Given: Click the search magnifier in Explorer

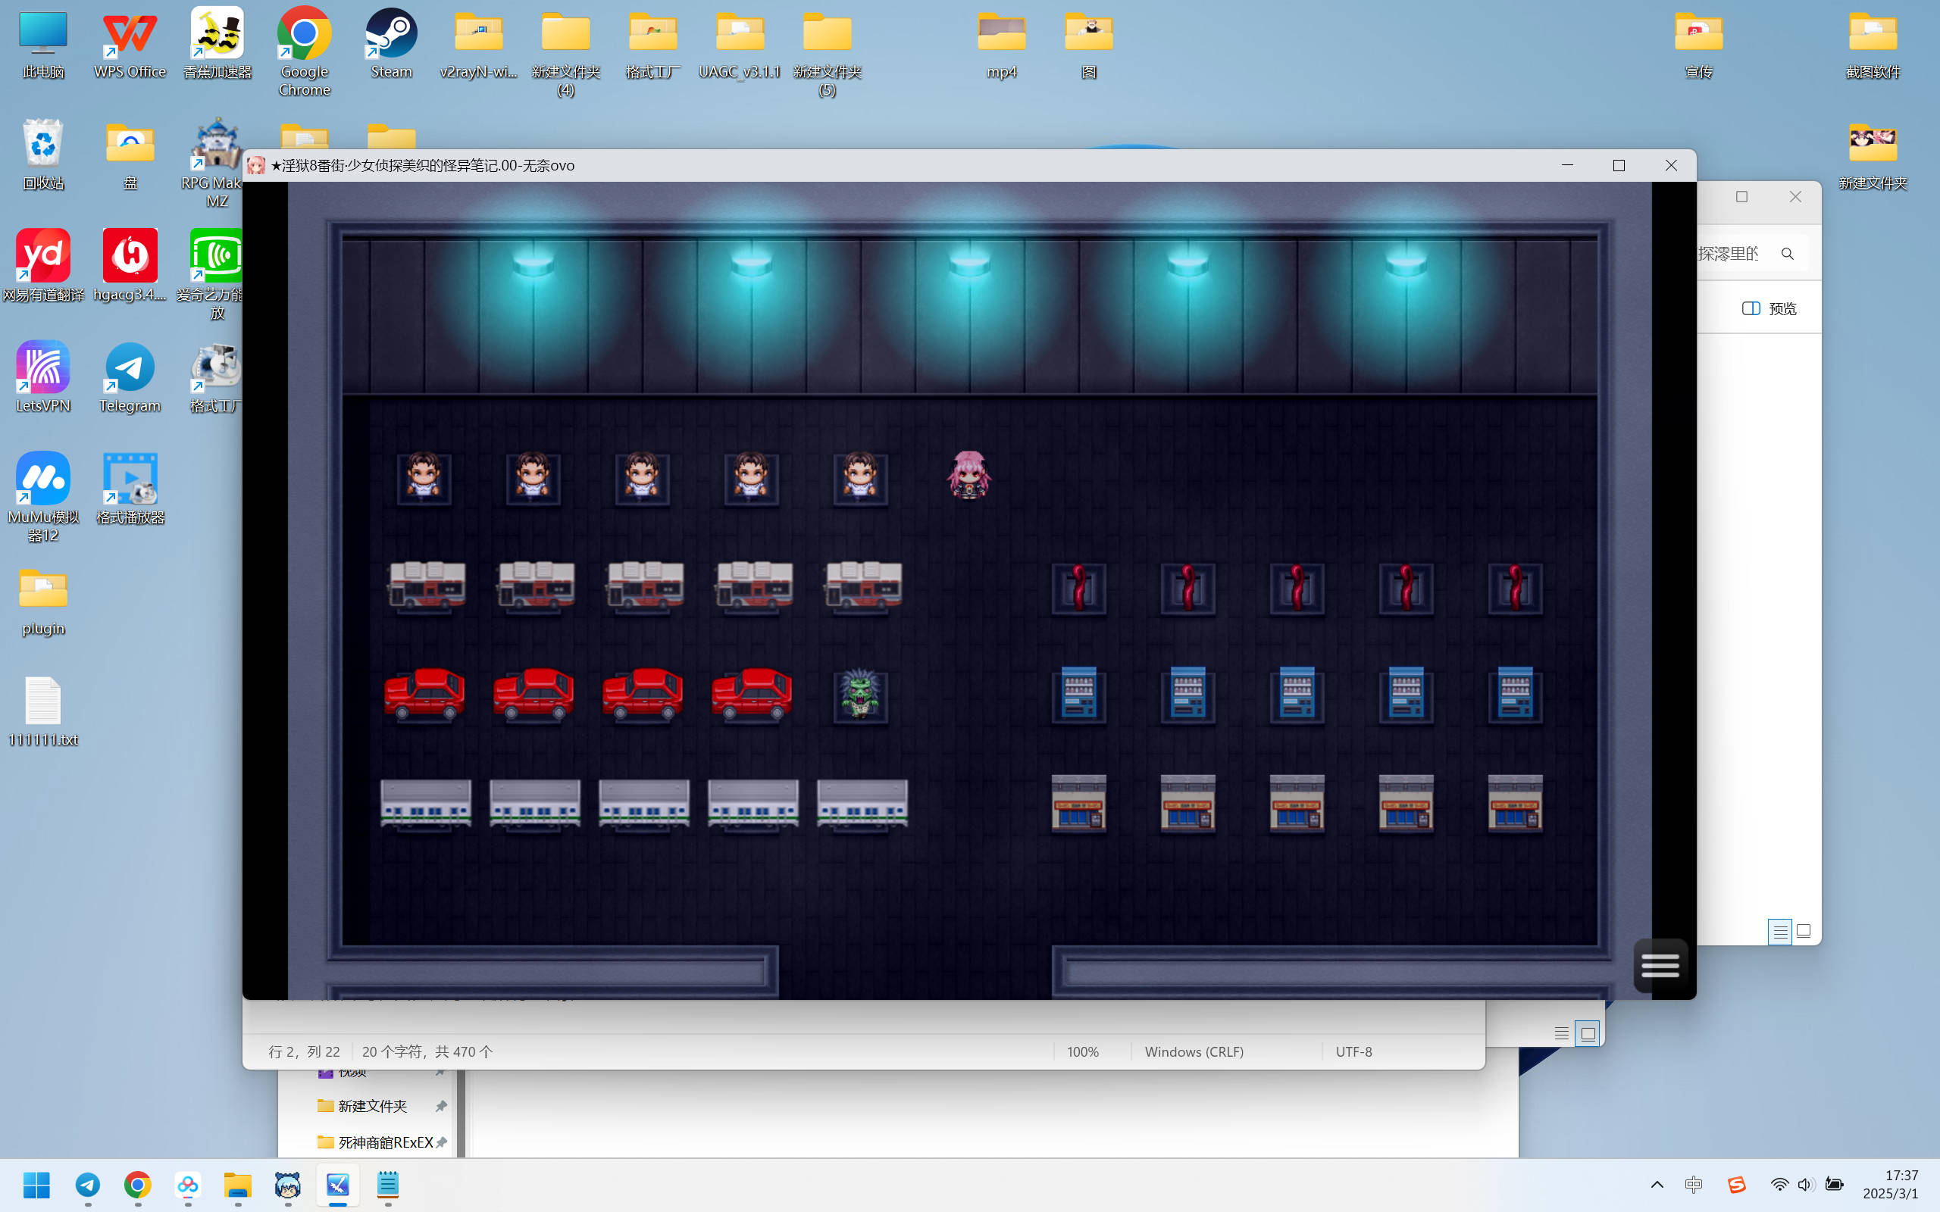Looking at the screenshot, I should (1787, 254).
